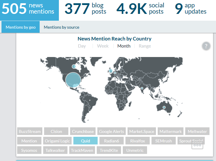Click the Canada bubble on map
The image size is (216, 161).
tap(74, 66)
